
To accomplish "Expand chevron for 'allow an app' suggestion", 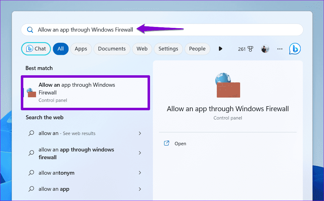I will click(x=140, y=189).
